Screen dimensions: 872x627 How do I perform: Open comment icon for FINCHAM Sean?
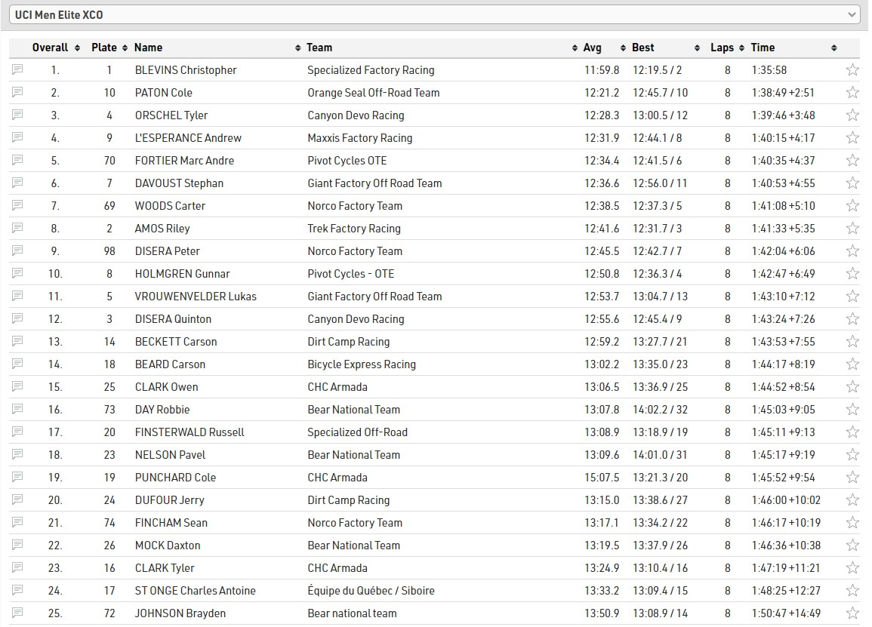[x=18, y=522]
